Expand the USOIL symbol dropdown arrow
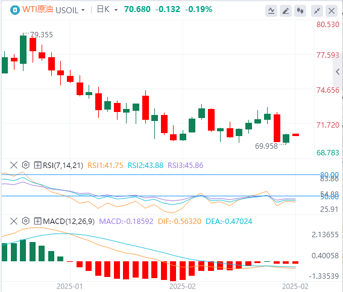The width and height of the screenshot is (343, 292). click(x=83, y=10)
